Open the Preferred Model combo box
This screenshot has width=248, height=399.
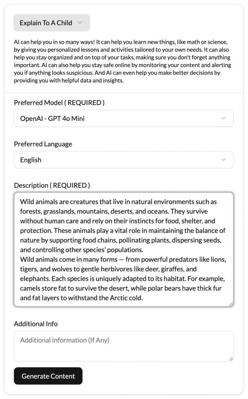[124, 118]
